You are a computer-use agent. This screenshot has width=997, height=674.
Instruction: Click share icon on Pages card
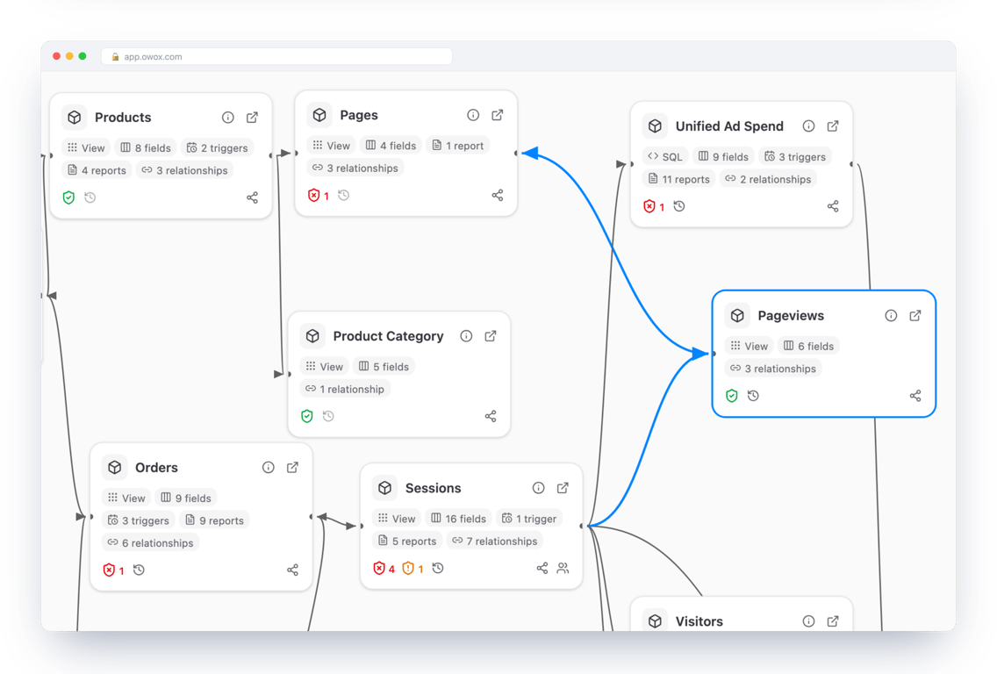pyautogui.click(x=498, y=195)
